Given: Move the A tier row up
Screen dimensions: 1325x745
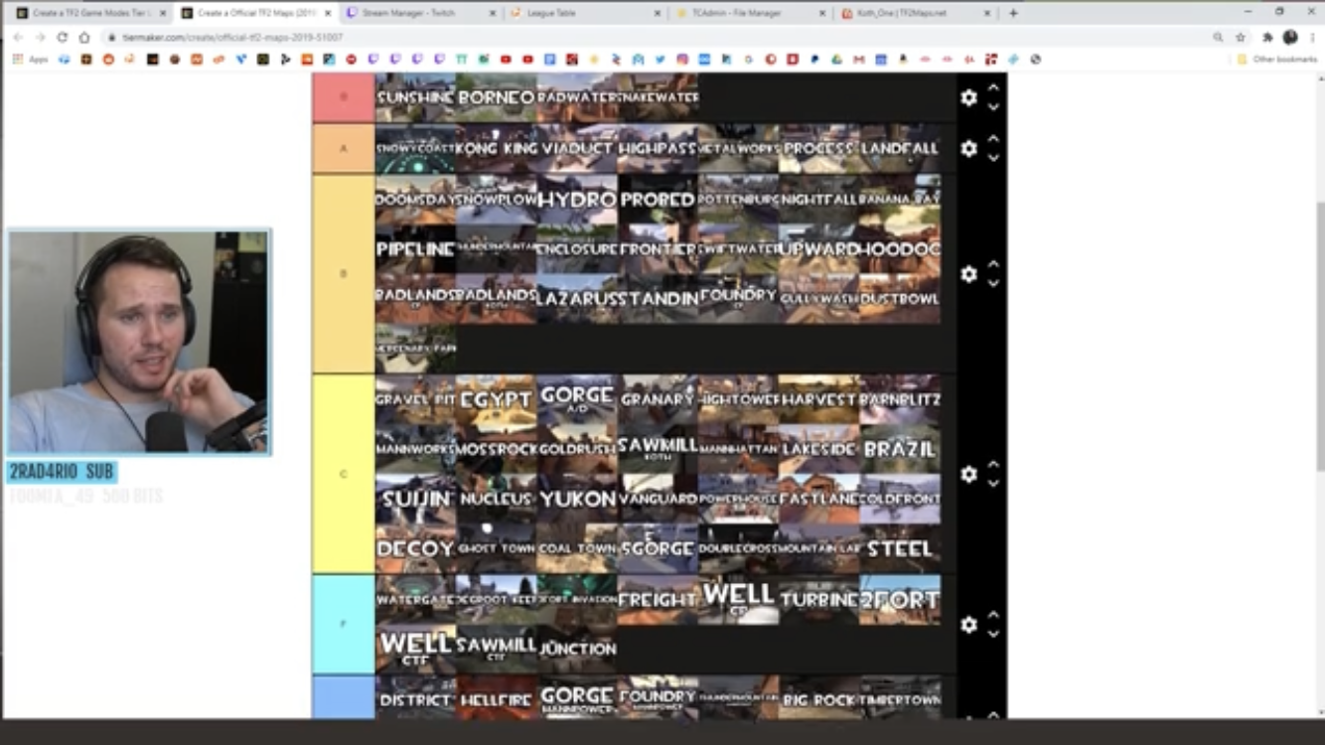Looking at the screenshot, I should tap(993, 139).
